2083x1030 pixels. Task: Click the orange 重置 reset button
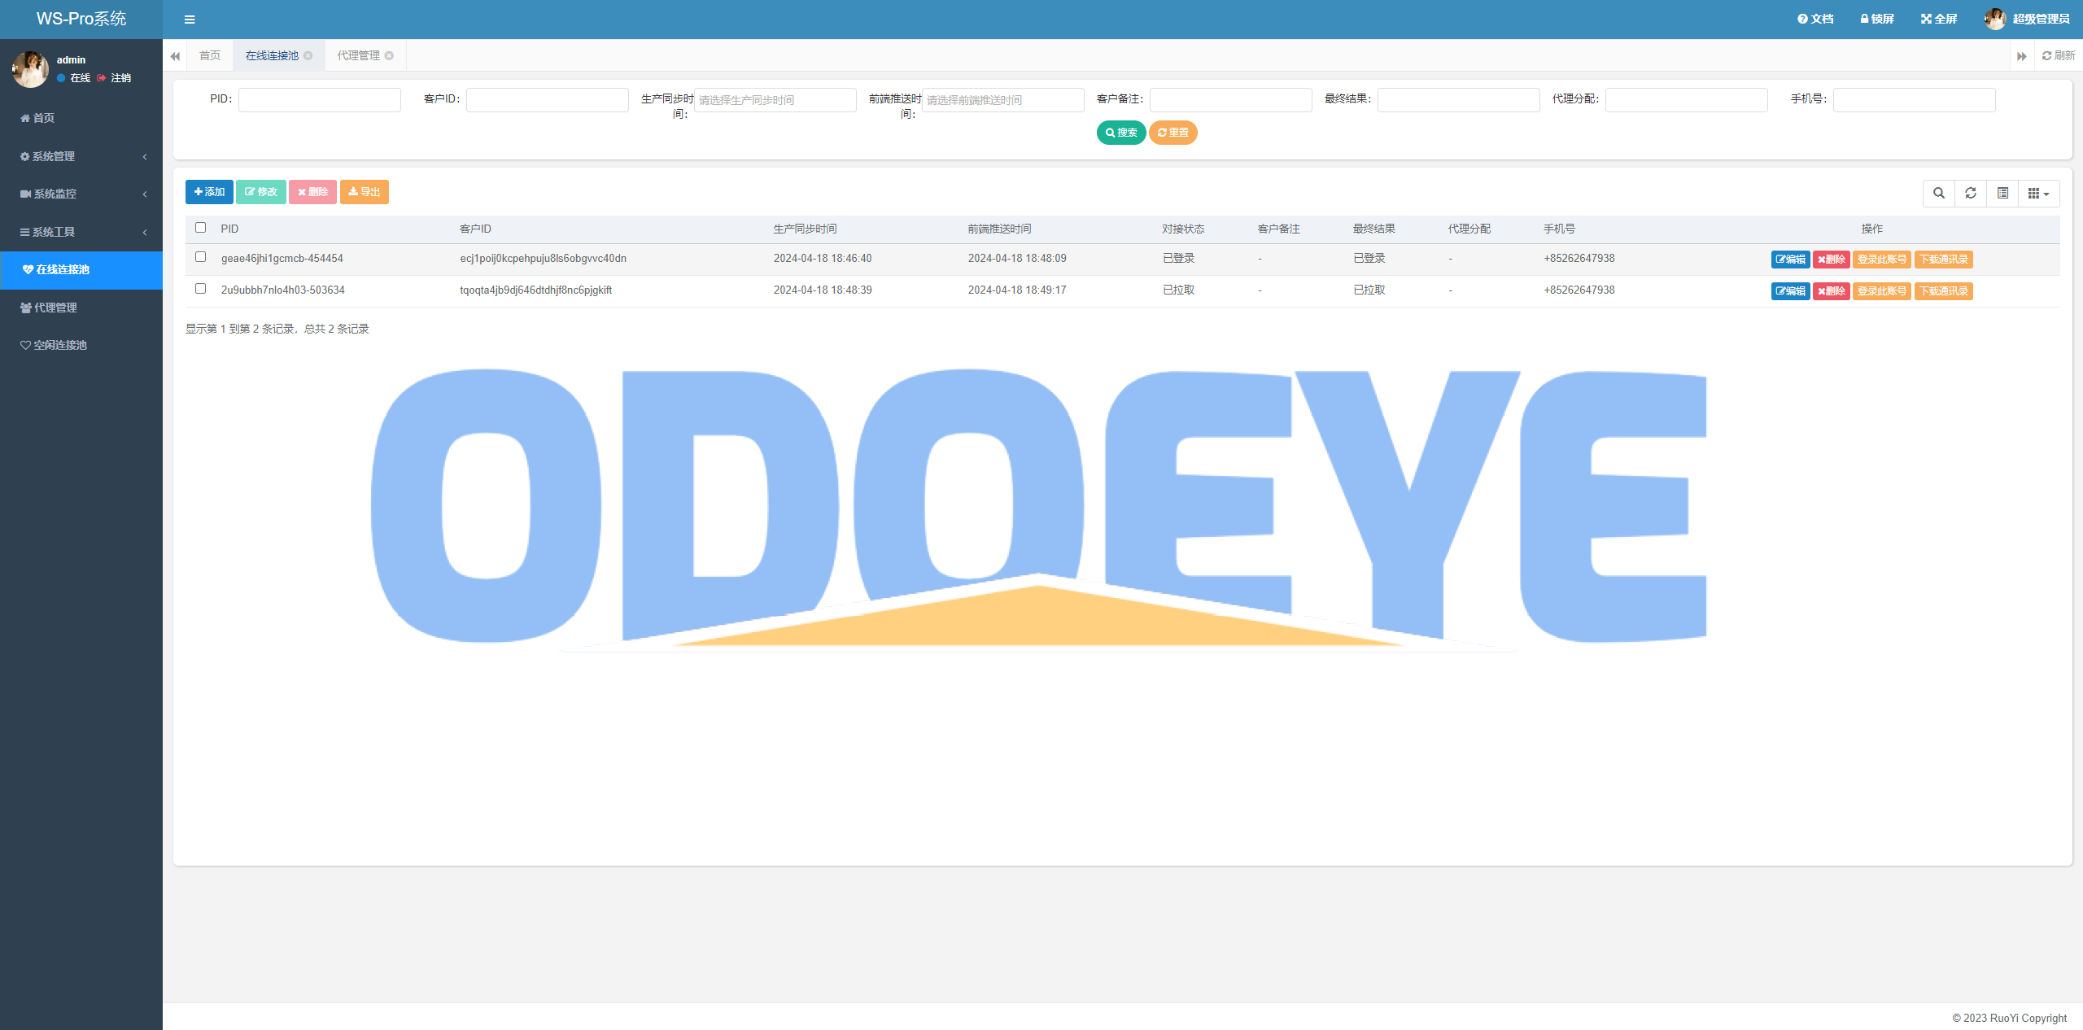1173,133
